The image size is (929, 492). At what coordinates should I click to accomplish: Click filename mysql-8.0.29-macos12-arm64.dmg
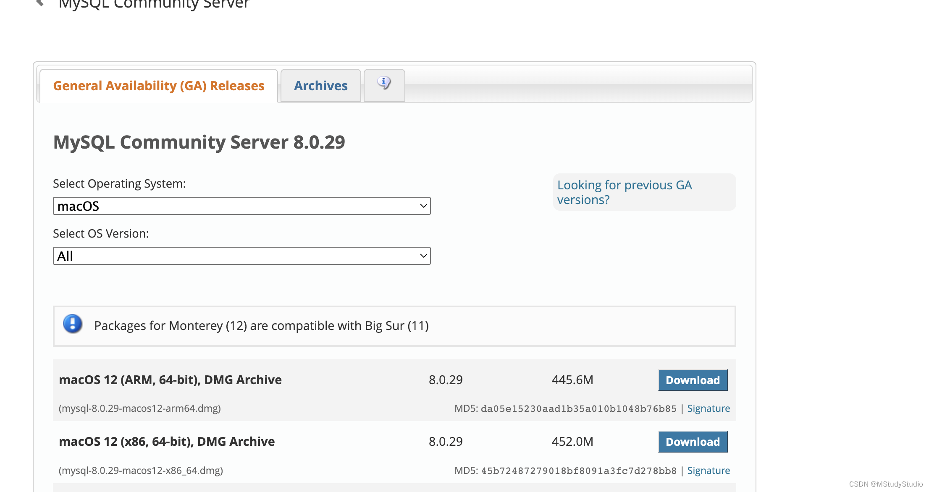140,408
